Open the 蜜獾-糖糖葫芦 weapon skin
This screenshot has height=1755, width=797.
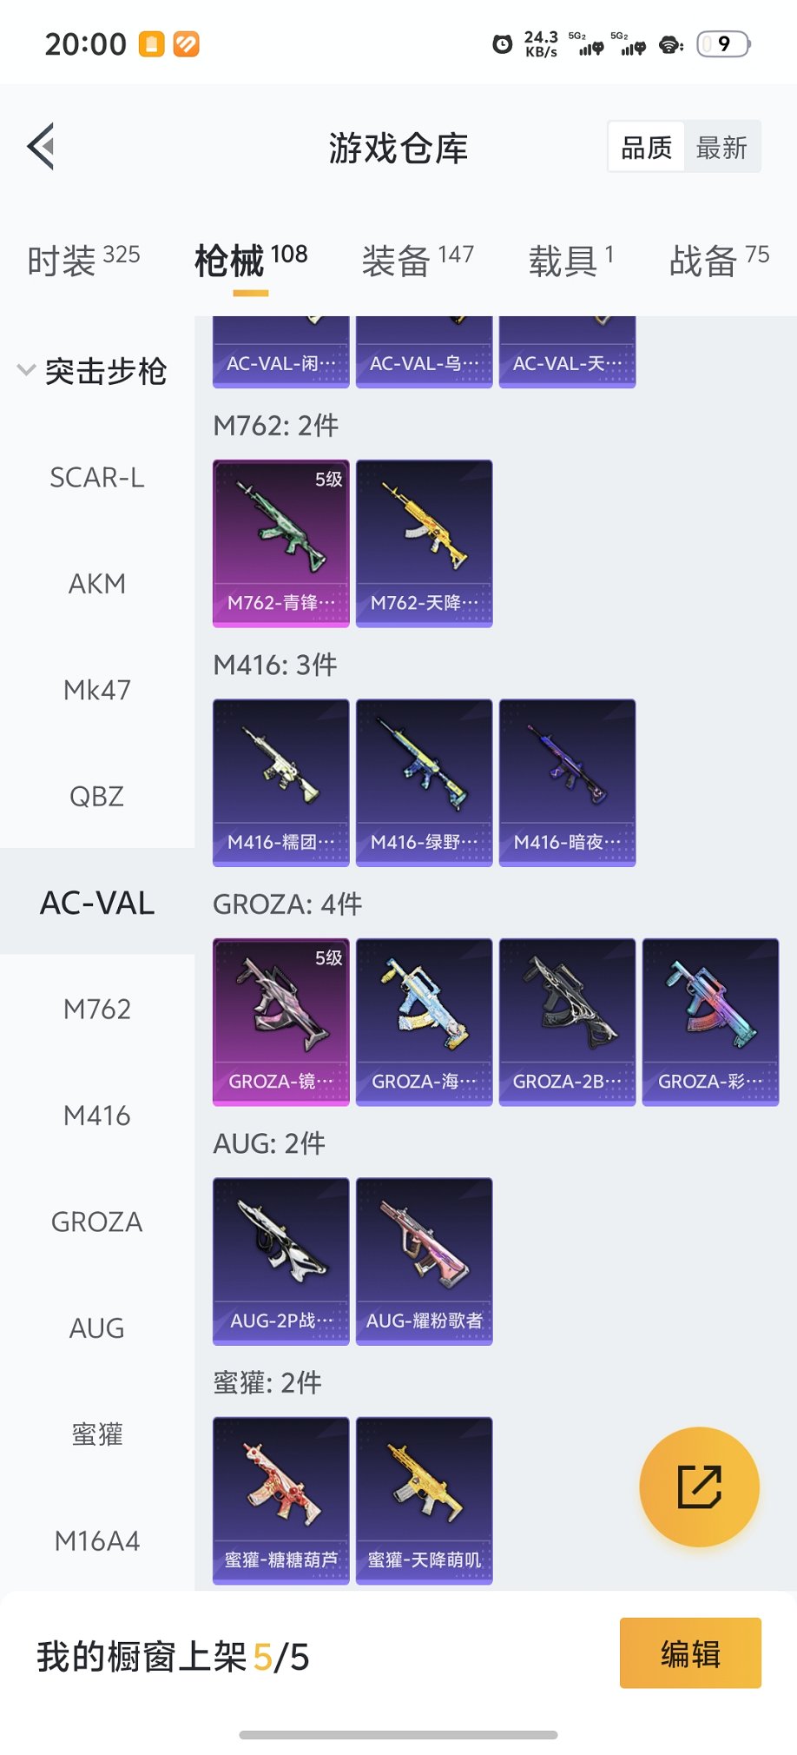coord(281,1500)
